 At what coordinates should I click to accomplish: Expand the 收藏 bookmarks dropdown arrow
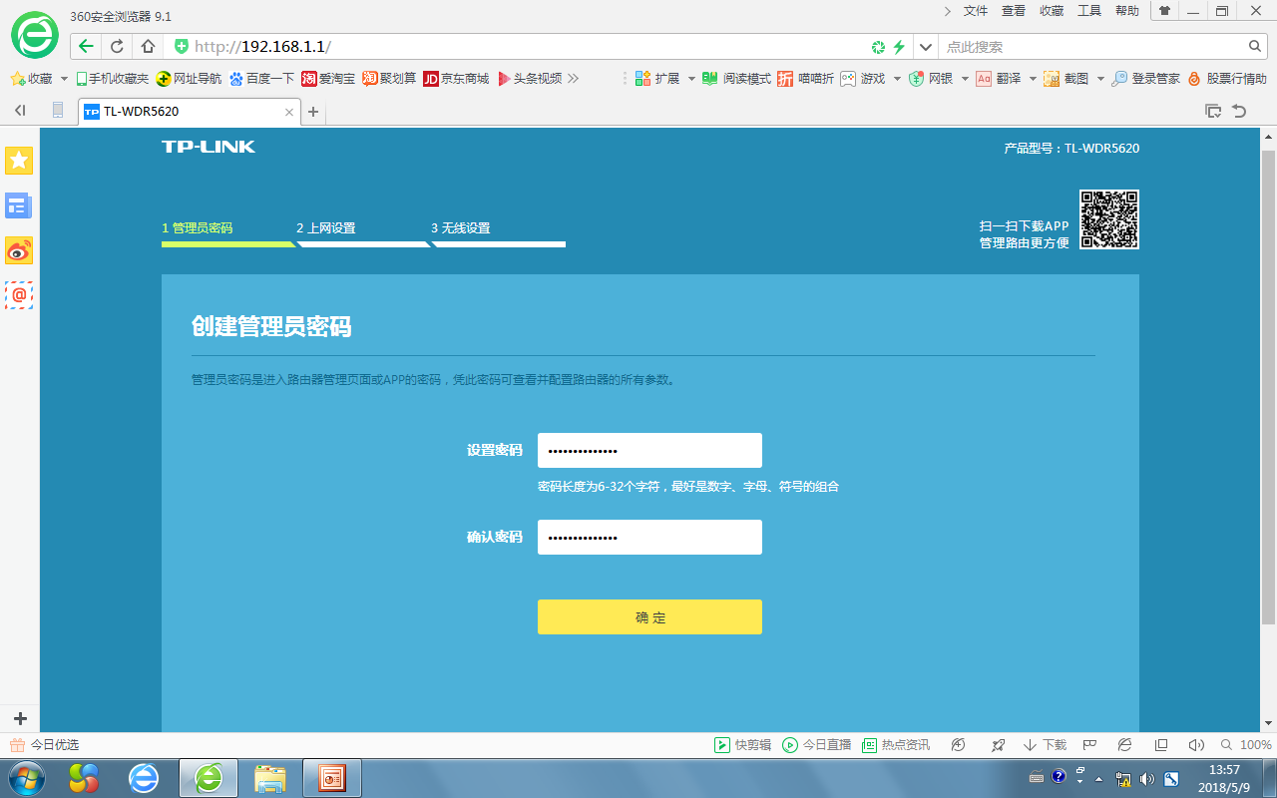65,79
